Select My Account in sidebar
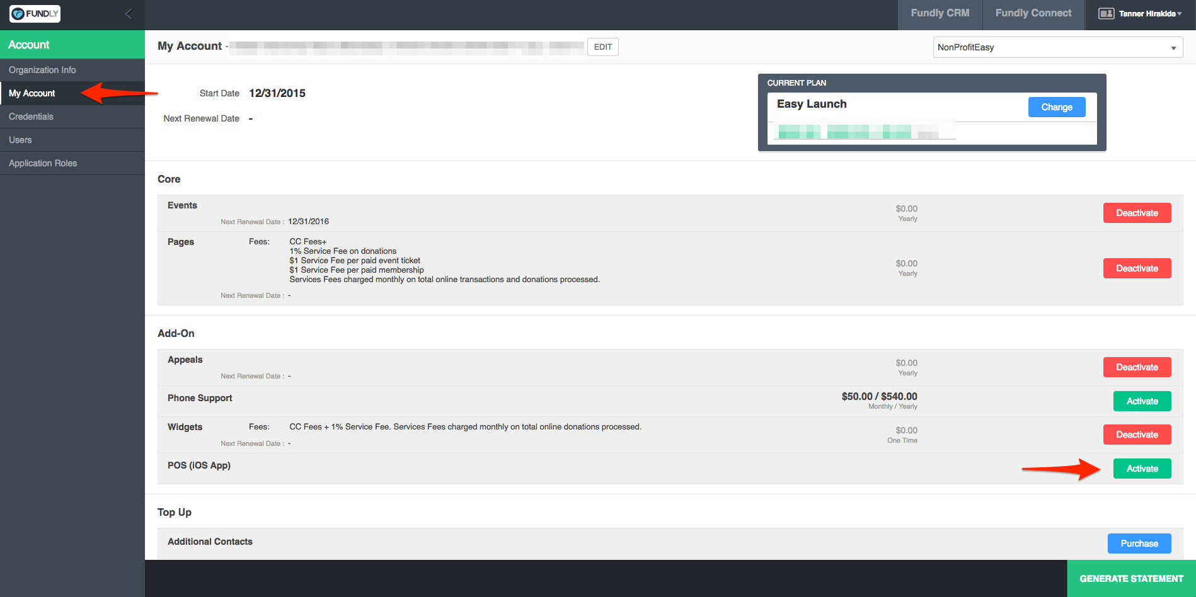The height and width of the screenshot is (597, 1196). [72, 93]
